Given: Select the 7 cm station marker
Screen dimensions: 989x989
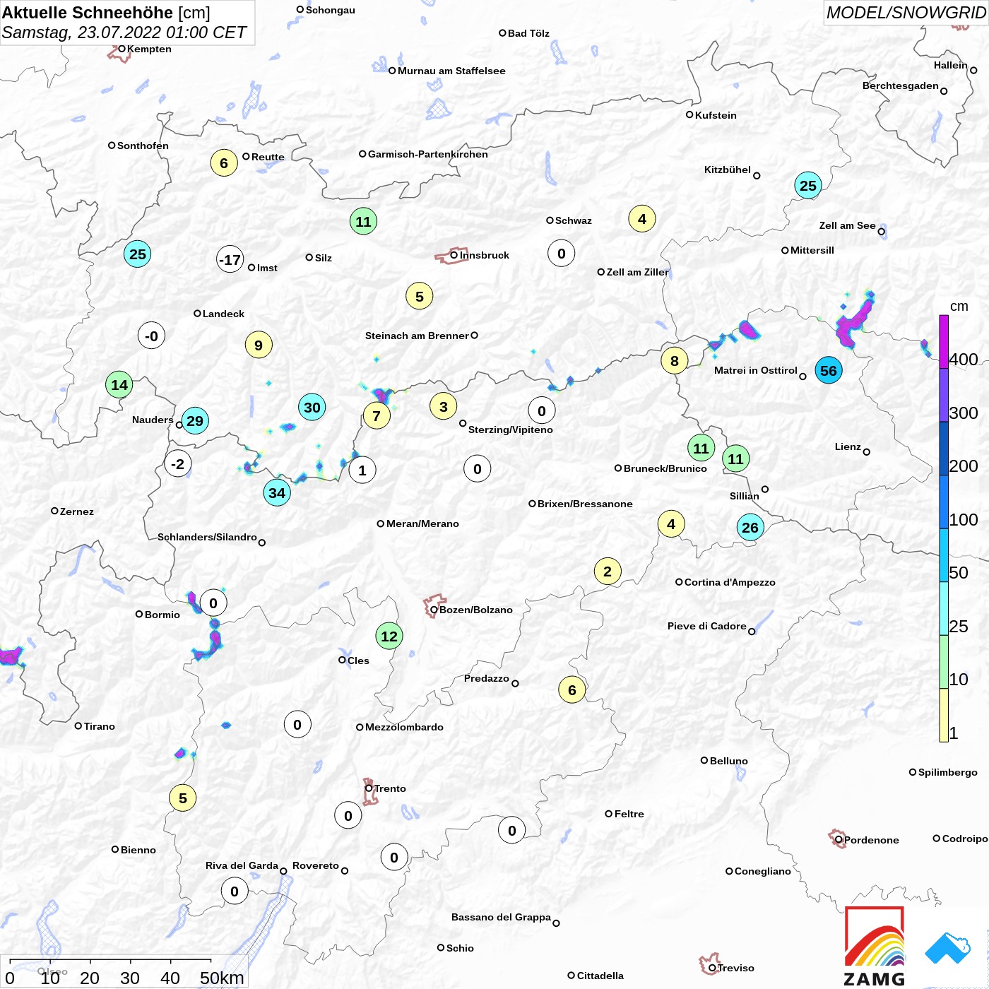Looking at the screenshot, I should point(377,416).
